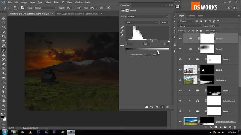The image size is (241, 135).
Task: View previous state of adjustment
Action: (152, 107)
